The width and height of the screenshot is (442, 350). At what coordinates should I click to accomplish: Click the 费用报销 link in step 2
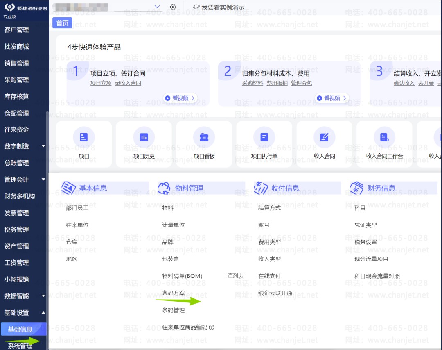coord(277,83)
